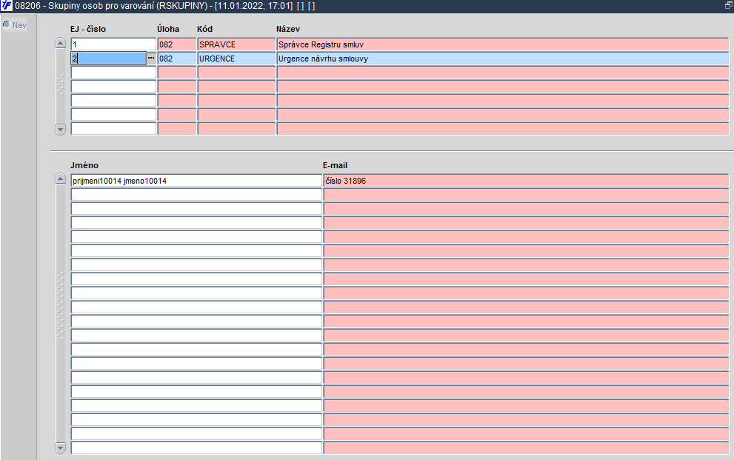The width and height of the screenshot is (734, 460).
Task: Click upper grid scroll-up arrow
Action: pos(61,44)
